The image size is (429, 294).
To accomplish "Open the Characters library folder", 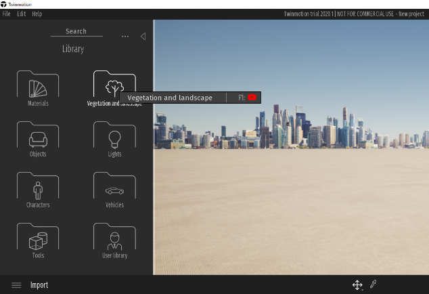I will (38, 190).
